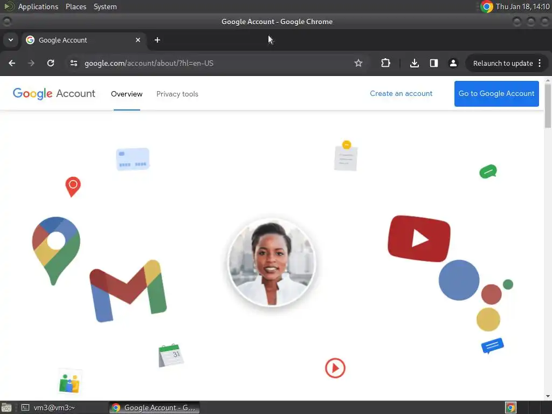Click the blue credit card icon

pyautogui.click(x=133, y=159)
